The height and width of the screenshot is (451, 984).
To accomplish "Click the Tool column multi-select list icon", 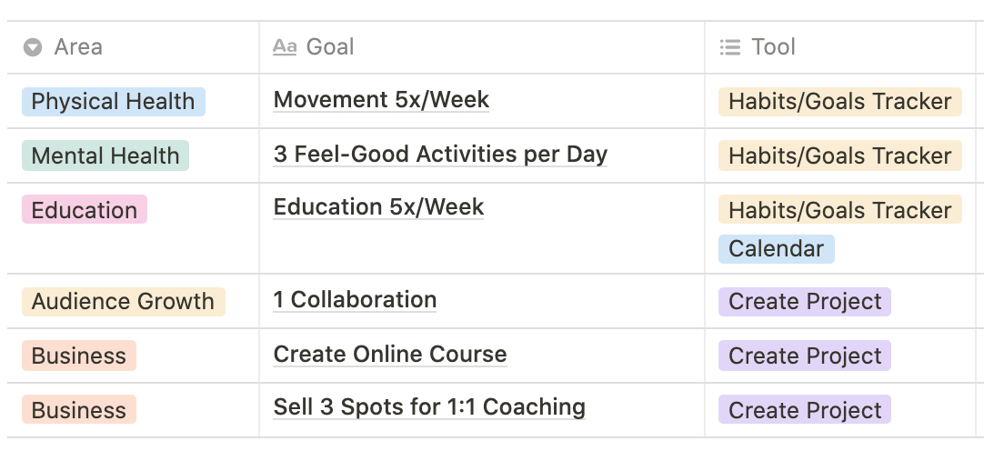I will coord(730,47).
